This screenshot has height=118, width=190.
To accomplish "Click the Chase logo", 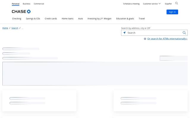I will pos(21,12).
